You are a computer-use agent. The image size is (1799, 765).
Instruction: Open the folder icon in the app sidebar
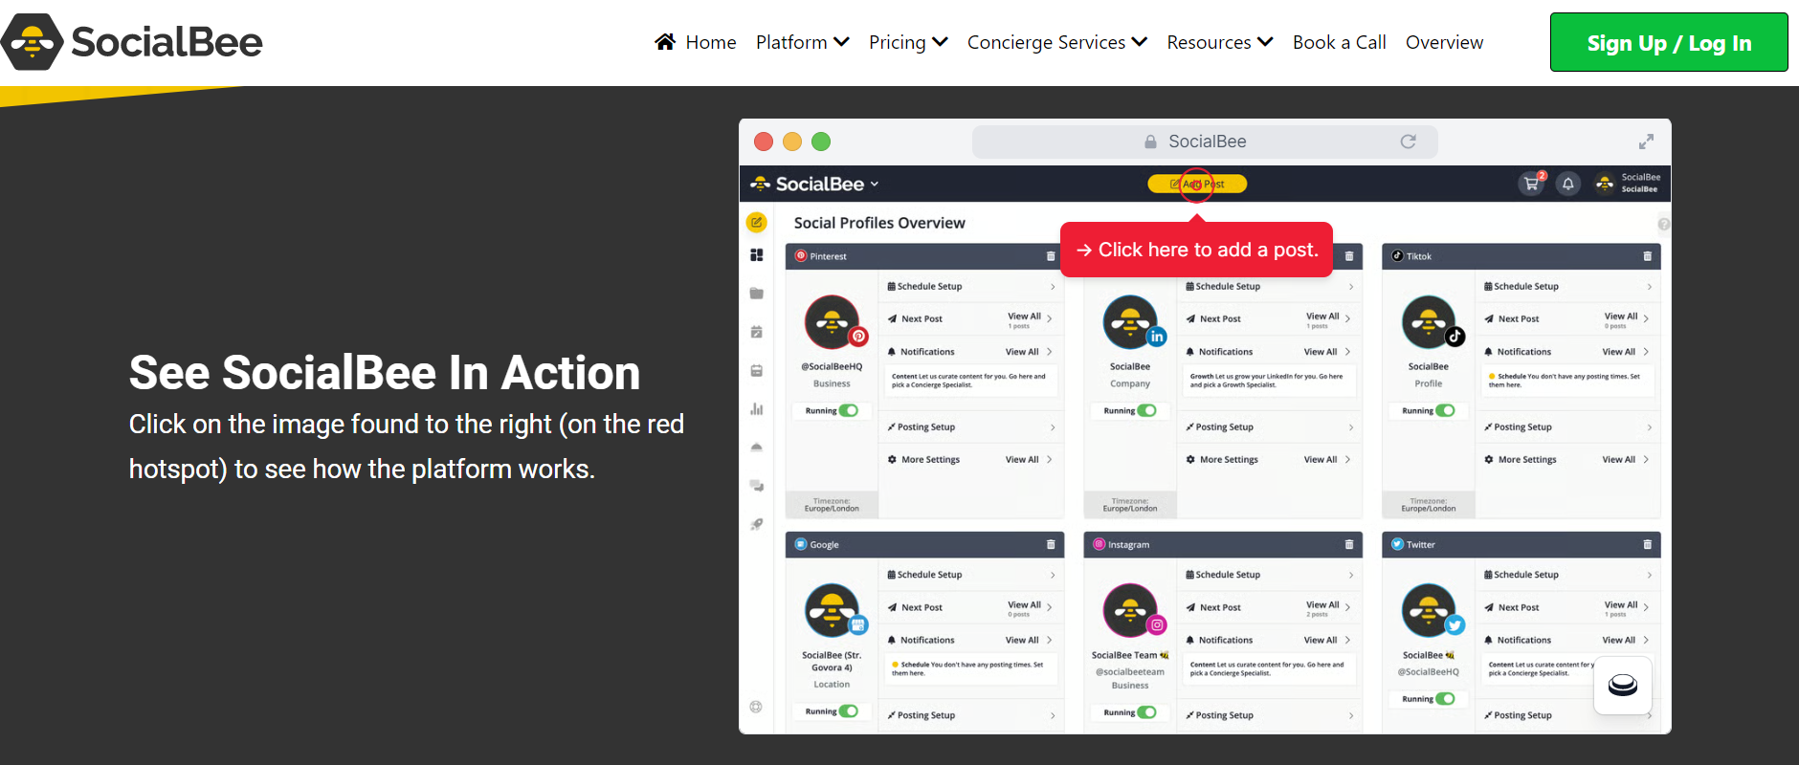click(x=756, y=294)
